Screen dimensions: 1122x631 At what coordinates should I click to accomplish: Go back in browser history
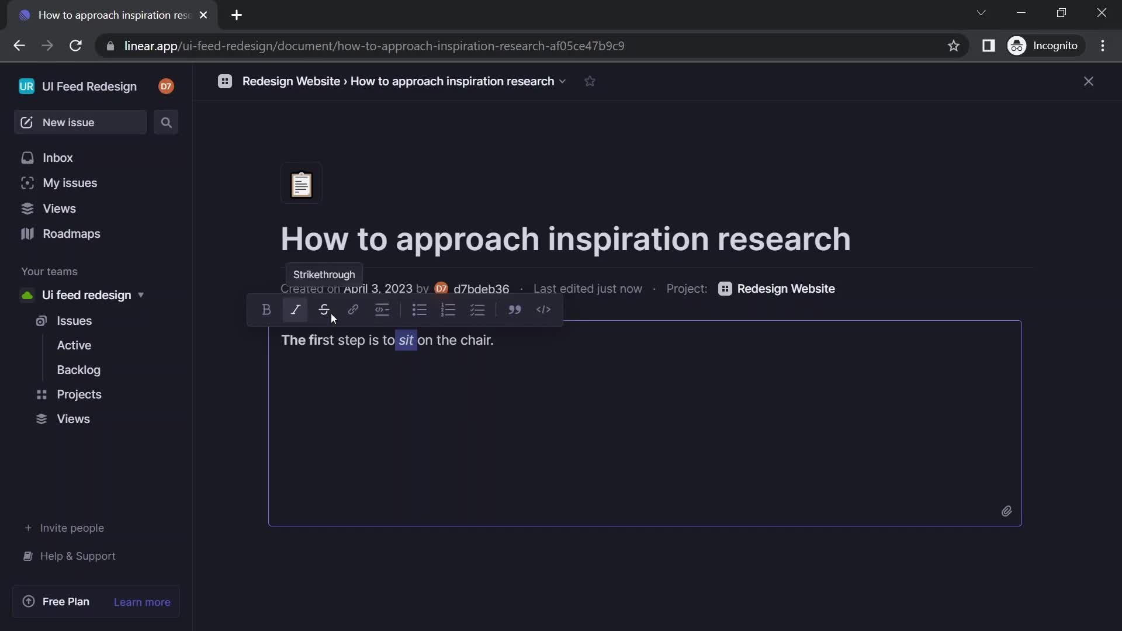coord(19,46)
